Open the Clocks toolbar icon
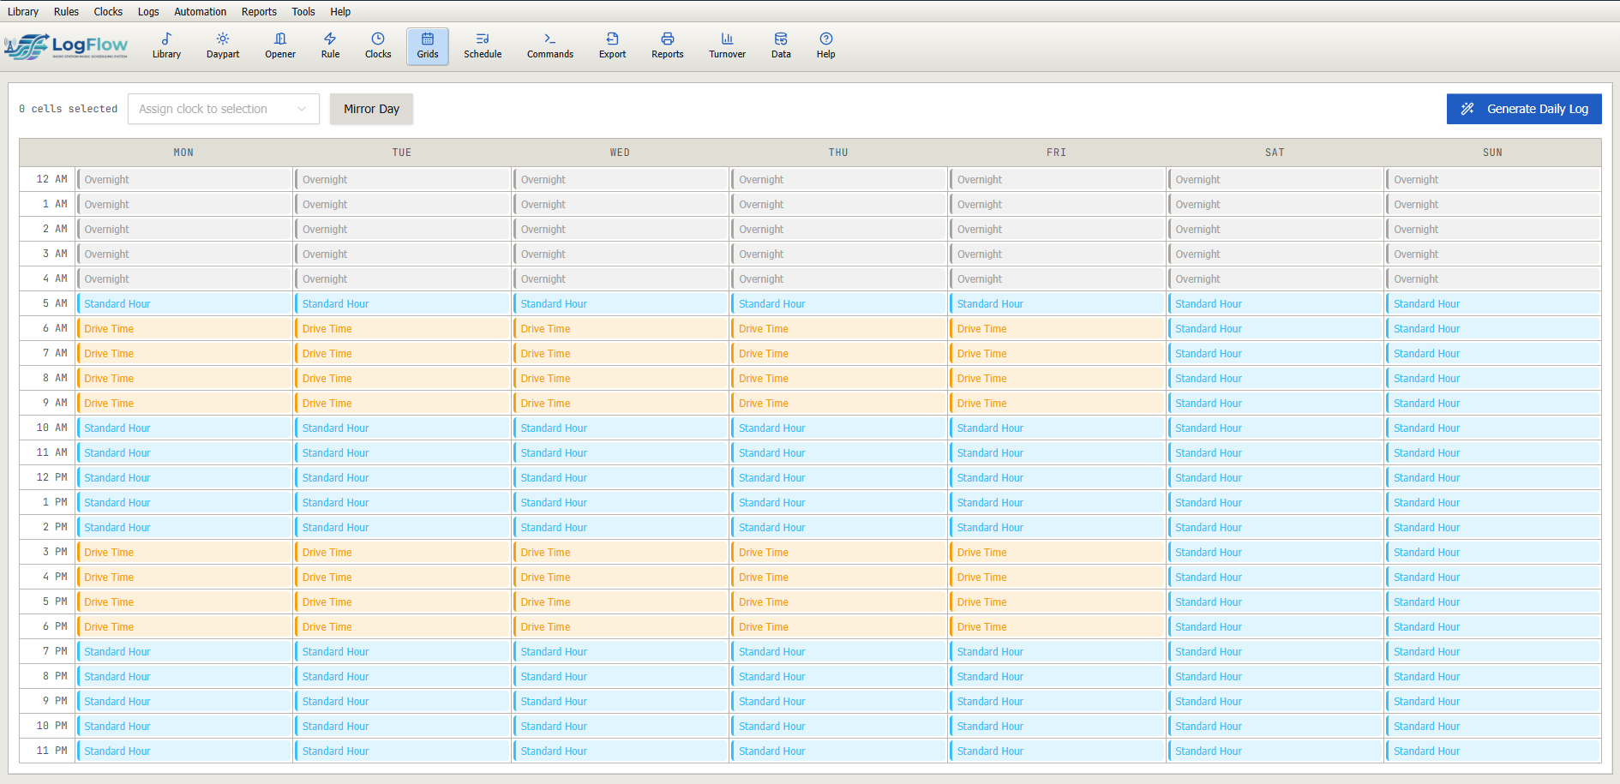Viewport: 1620px width, 784px height. pos(378,46)
